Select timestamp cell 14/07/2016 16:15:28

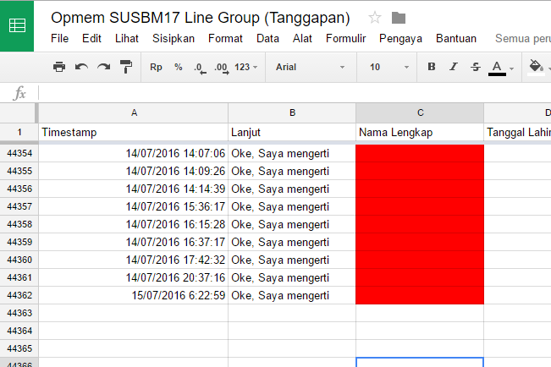point(134,224)
